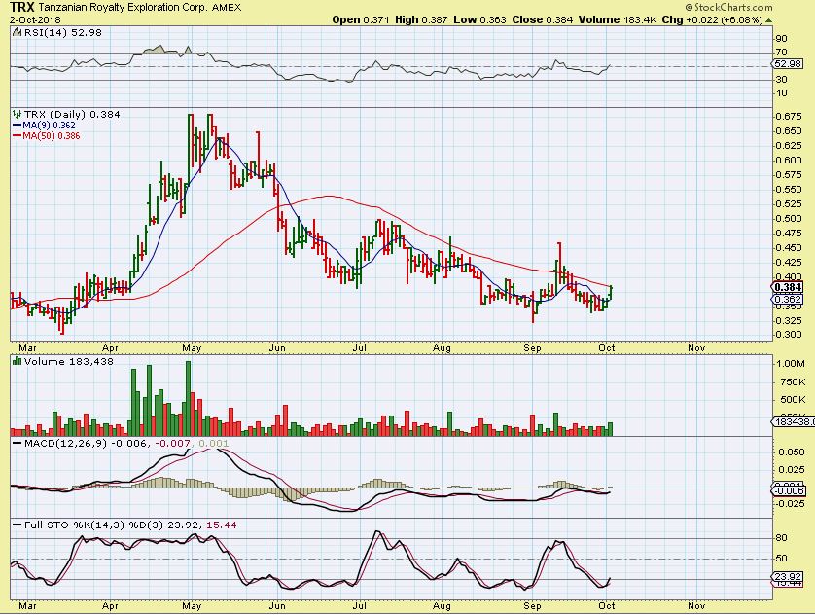Click the Aug label on bottom time axis

pyautogui.click(x=442, y=605)
